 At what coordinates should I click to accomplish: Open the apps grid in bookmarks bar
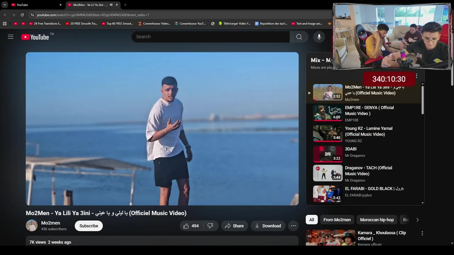click(x=5, y=24)
